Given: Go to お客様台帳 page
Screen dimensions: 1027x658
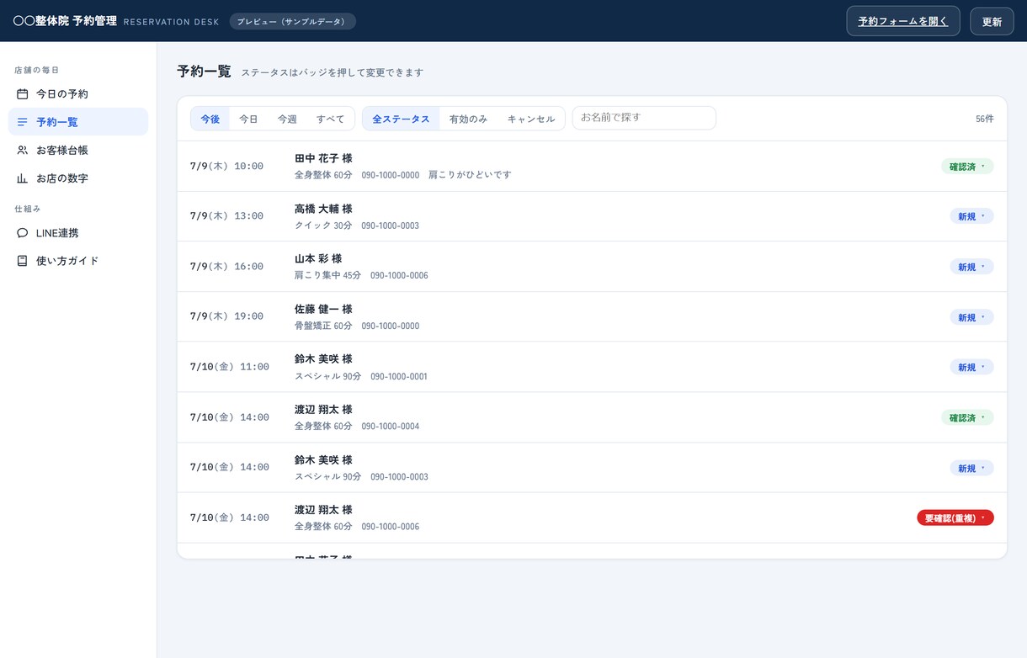Looking at the screenshot, I should [78, 150].
